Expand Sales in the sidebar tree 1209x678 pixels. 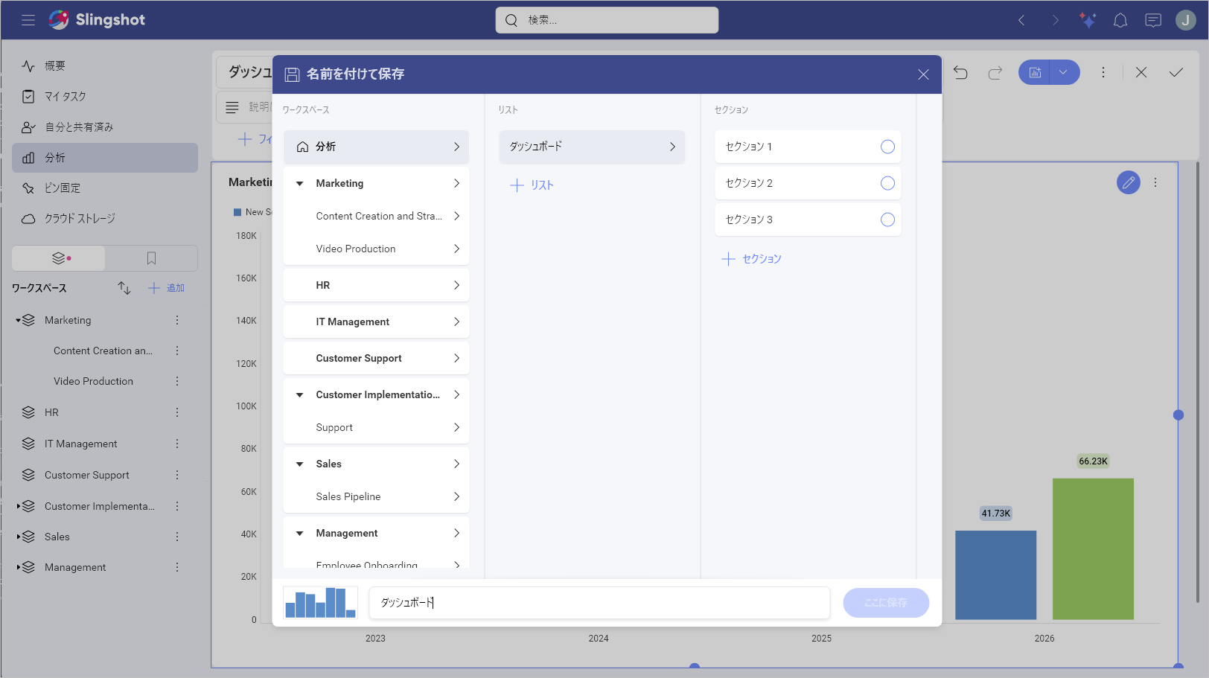tap(18, 537)
